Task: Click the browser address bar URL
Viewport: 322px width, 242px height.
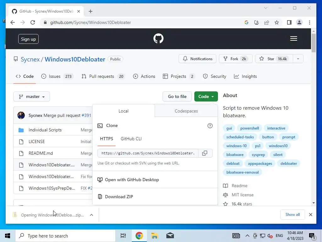Action: coord(91,22)
